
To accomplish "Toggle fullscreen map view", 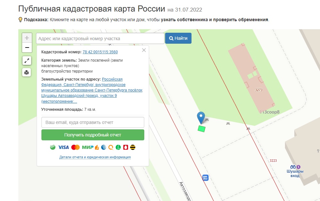I will click(x=27, y=60).
